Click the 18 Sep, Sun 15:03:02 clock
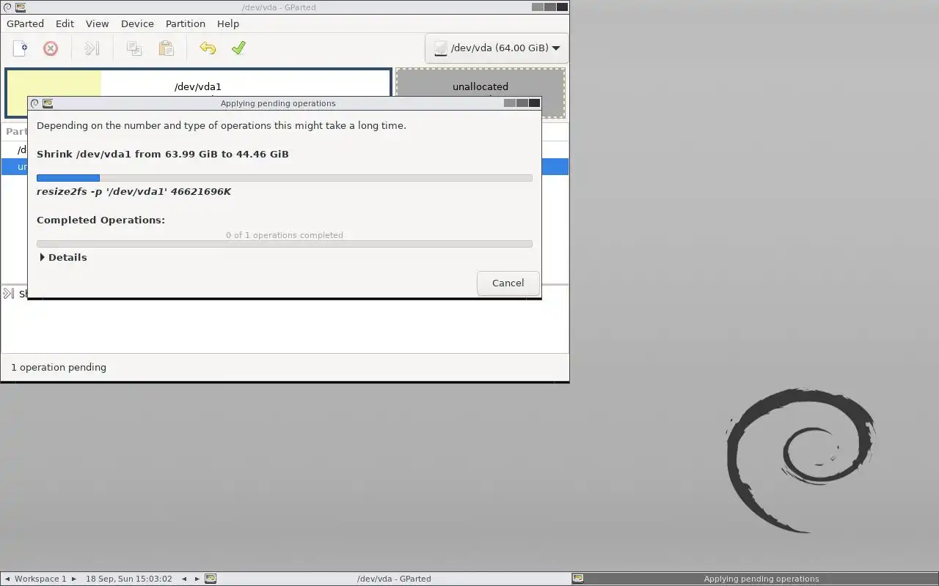This screenshot has width=939, height=586. click(x=129, y=579)
